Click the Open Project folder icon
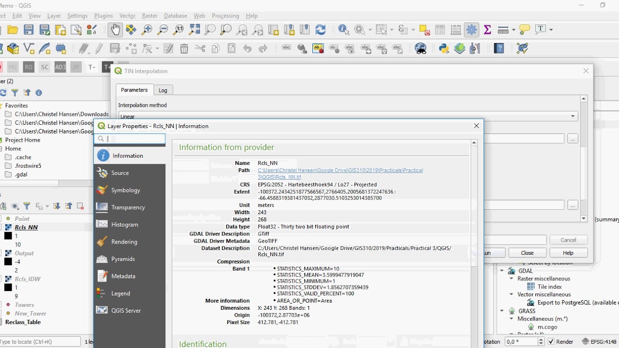The image size is (619, 348). pos(13,29)
